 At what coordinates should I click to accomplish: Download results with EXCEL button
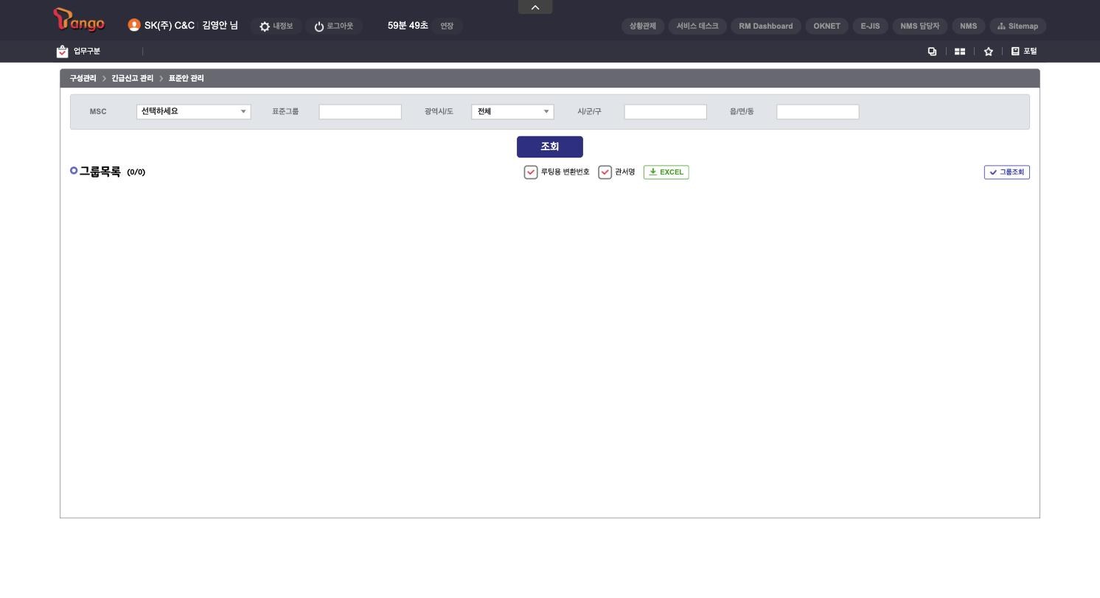coord(666,172)
